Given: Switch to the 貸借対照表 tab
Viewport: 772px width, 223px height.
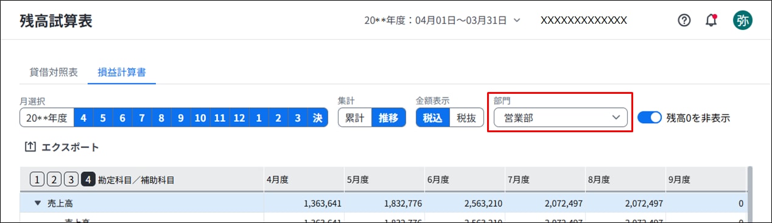Looking at the screenshot, I should click(x=54, y=72).
